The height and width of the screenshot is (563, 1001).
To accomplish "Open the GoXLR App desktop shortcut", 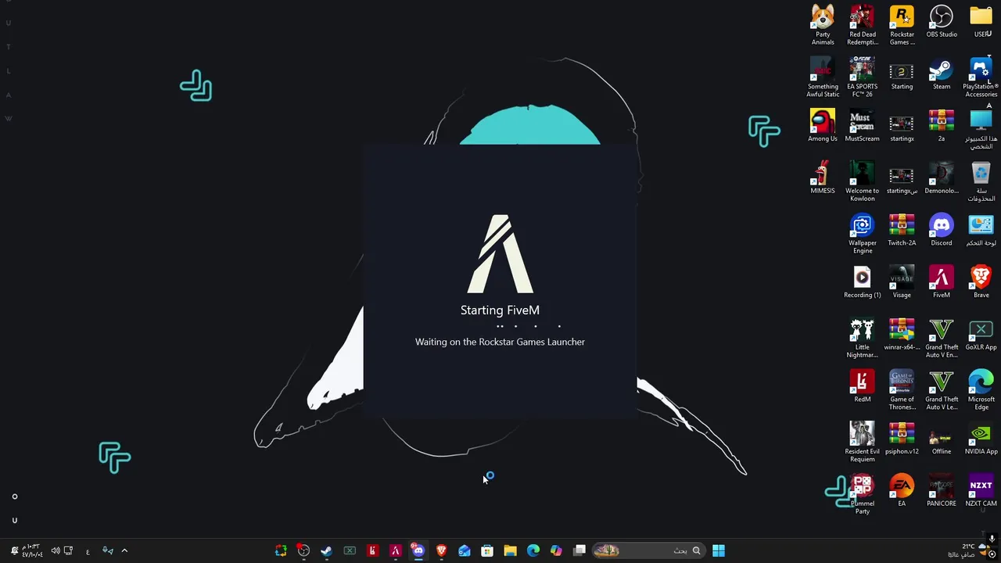I will (x=981, y=335).
